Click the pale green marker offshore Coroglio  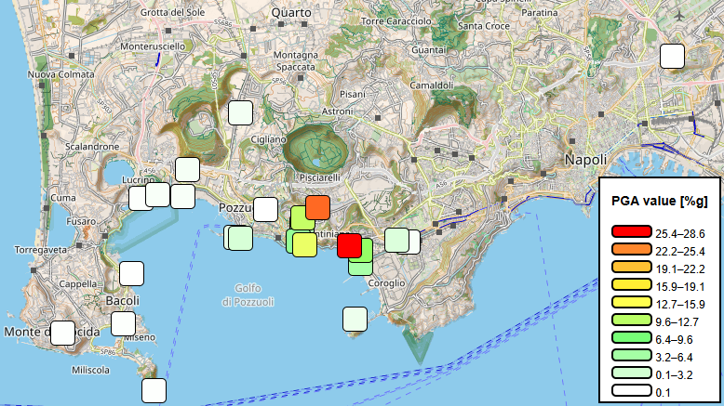point(355,320)
